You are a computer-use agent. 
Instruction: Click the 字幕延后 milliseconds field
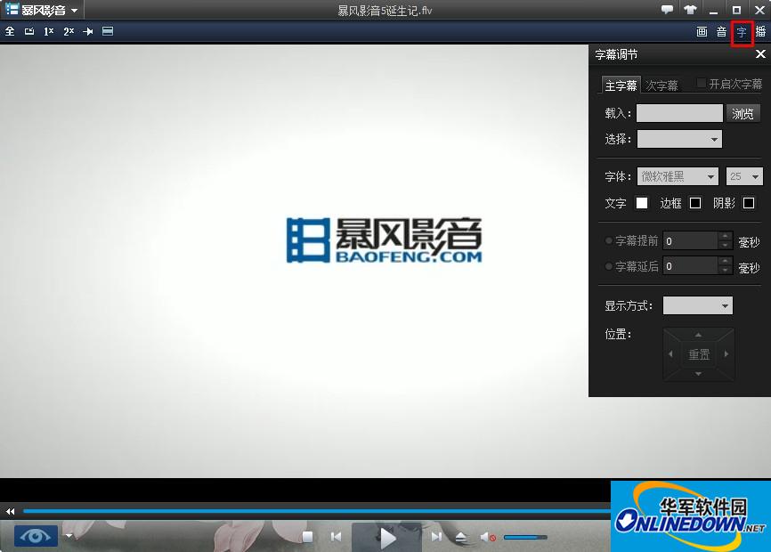coord(690,266)
